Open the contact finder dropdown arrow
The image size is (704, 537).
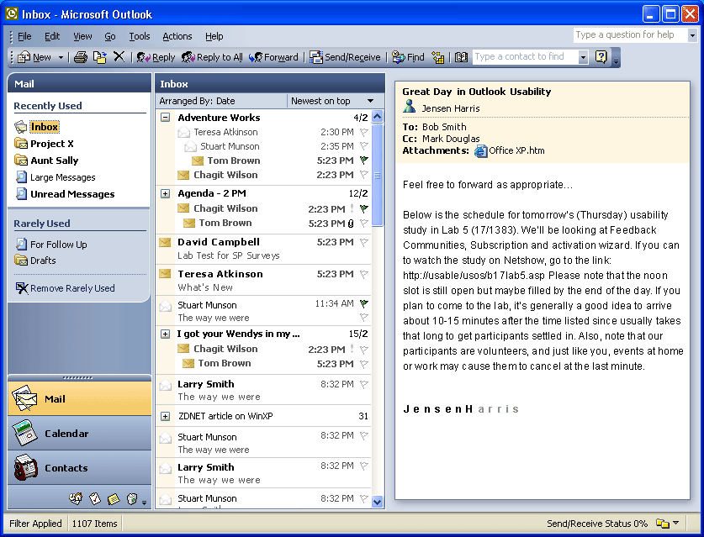click(x=583, y=57)
